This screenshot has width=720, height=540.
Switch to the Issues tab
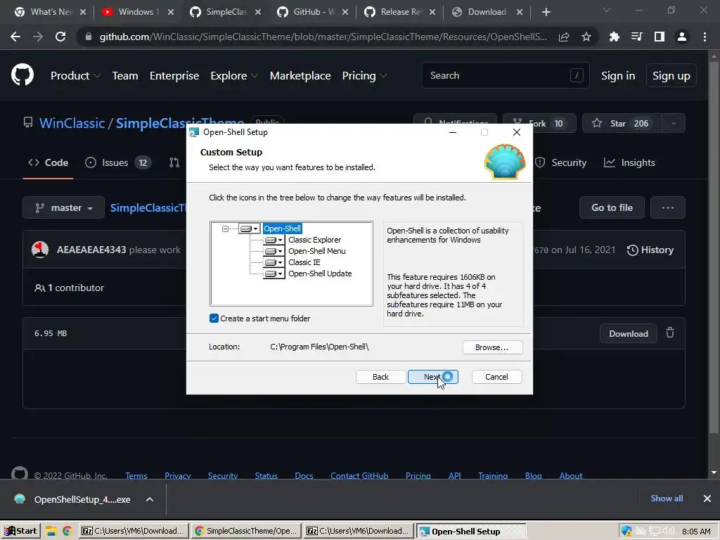point(118,162)
